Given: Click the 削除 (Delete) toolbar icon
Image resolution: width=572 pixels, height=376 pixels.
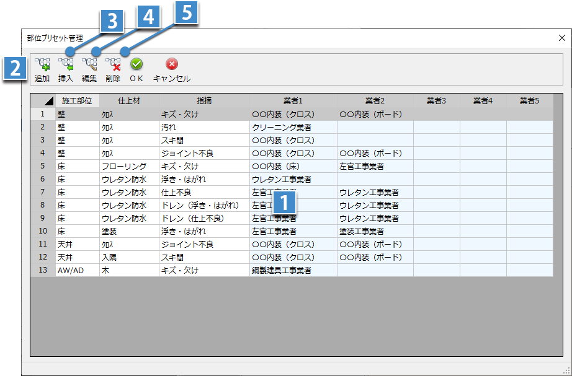Looking at the screenshot, I should coord(113,64).
